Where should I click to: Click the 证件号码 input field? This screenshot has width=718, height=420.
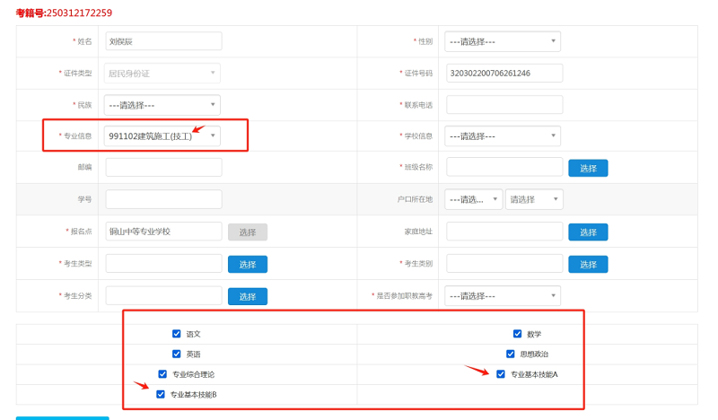pyautogui.click(x=504, y=74)
